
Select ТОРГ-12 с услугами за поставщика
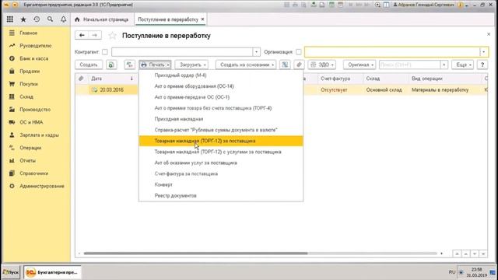click(x=221, y=152)
